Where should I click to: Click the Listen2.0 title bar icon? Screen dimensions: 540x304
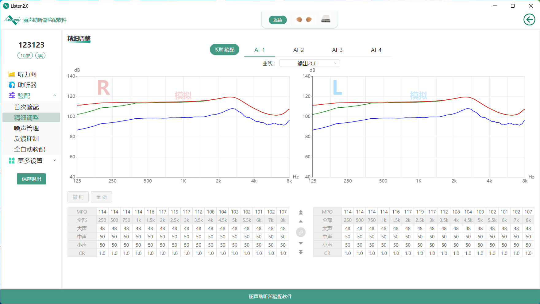coord(6,6)
